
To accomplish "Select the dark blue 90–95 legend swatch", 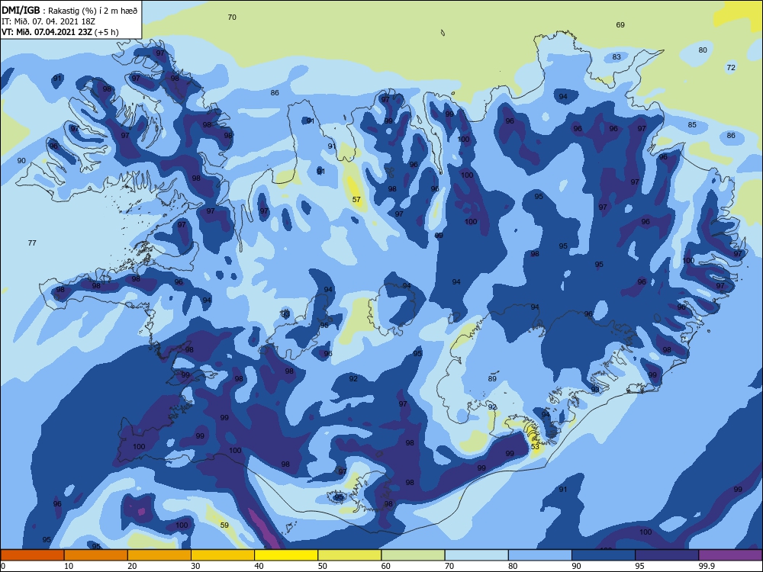I will [604, 555].
